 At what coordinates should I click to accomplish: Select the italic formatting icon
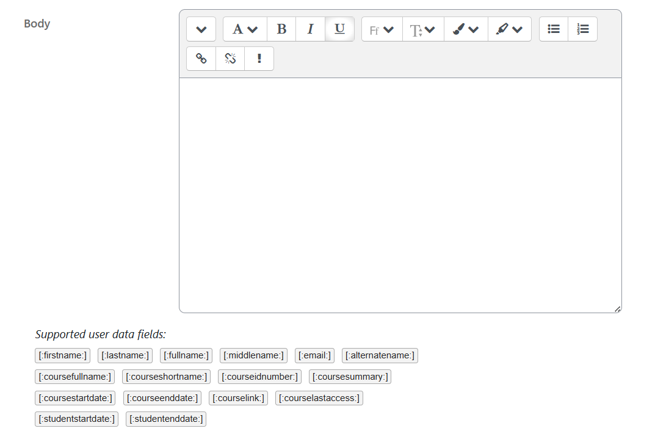click(x=310, y=29)
